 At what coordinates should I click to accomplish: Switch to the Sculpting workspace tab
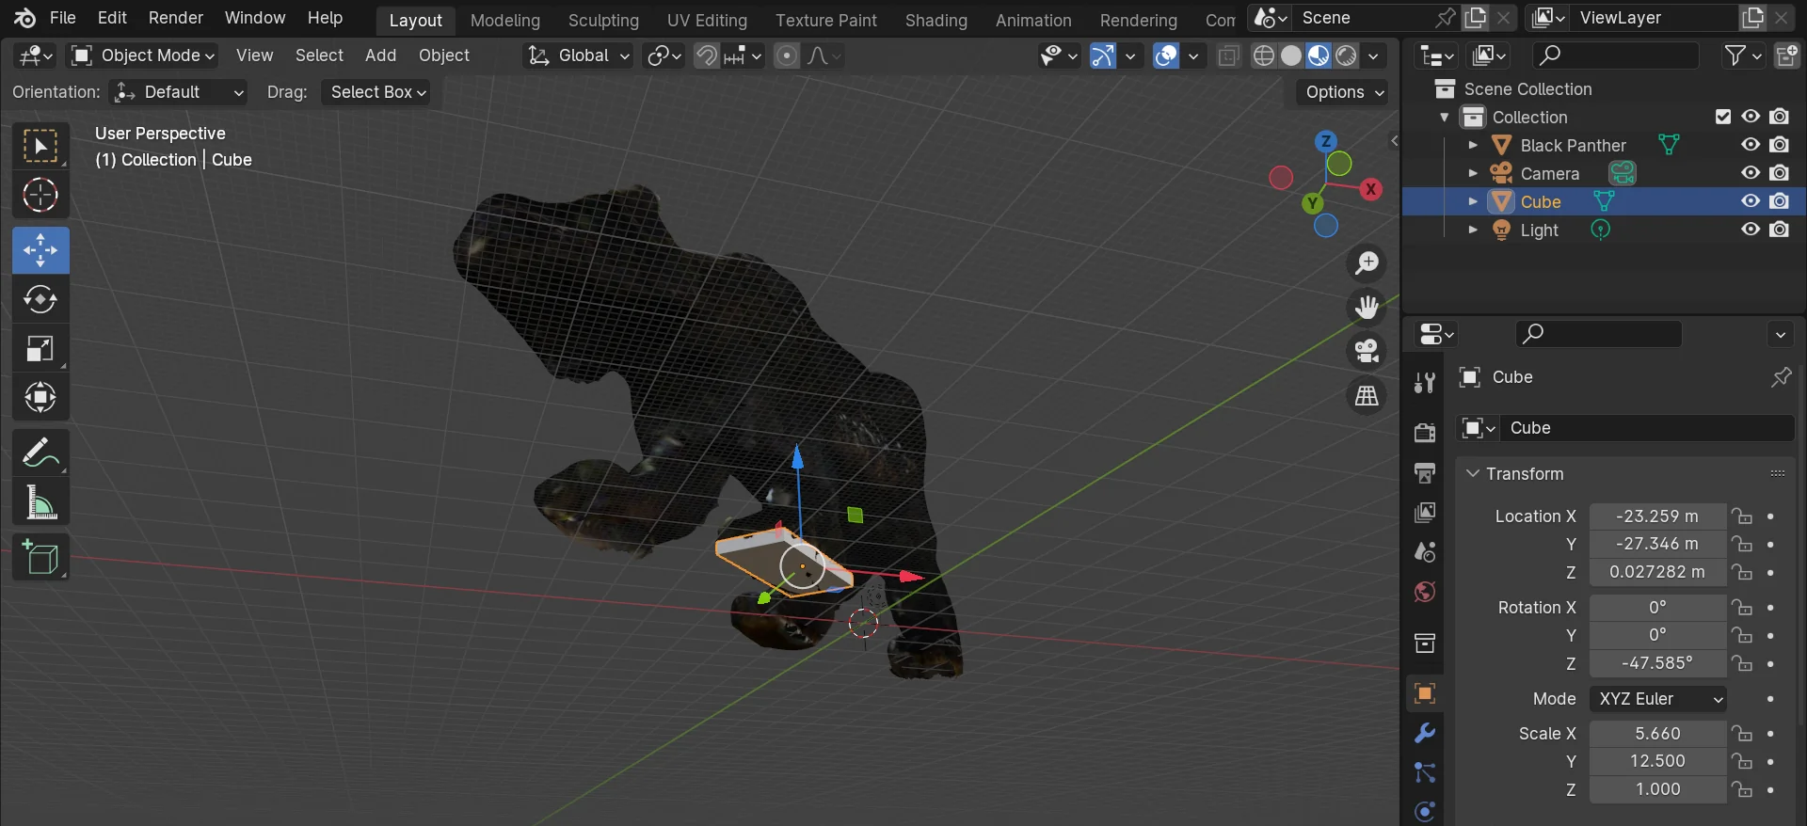(602, 20)
